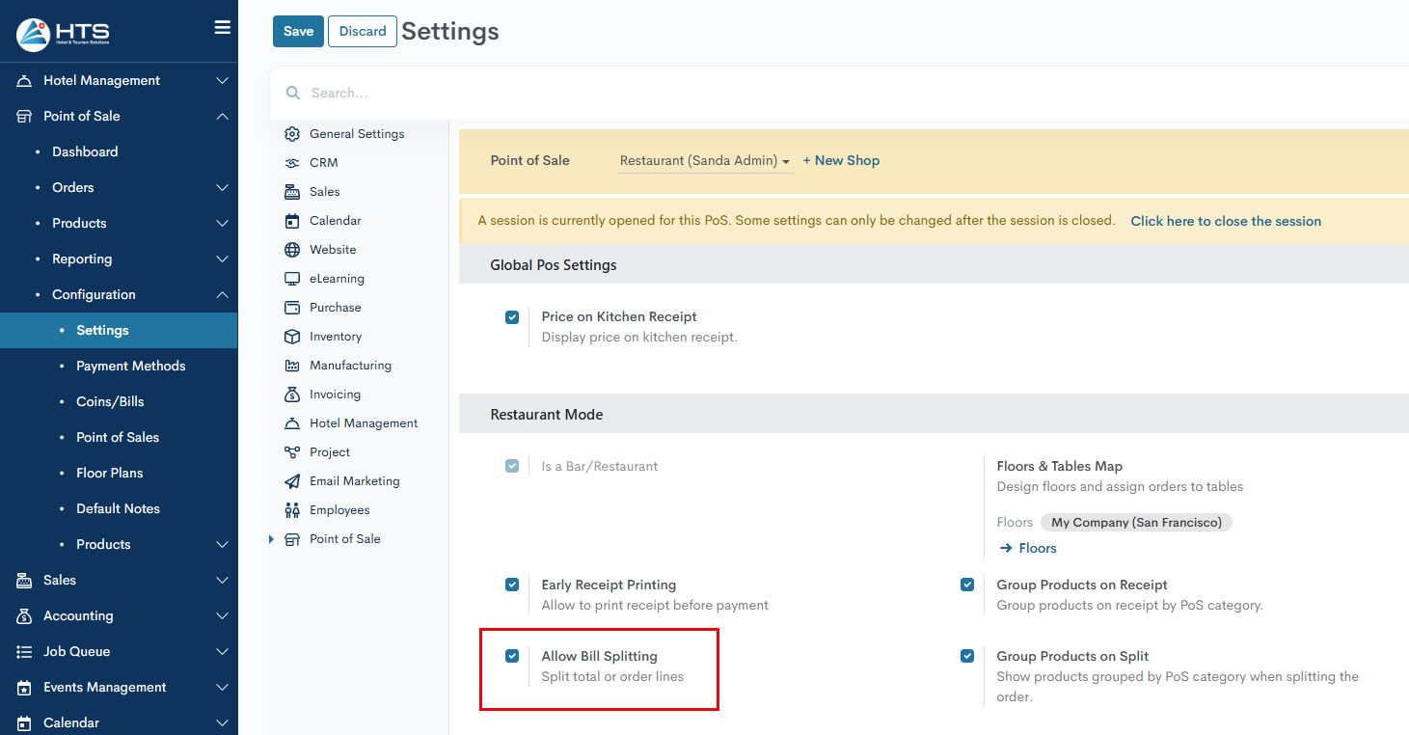Click the Inventory box icon
Viewport: 1409px width, 735px height.
292,337
